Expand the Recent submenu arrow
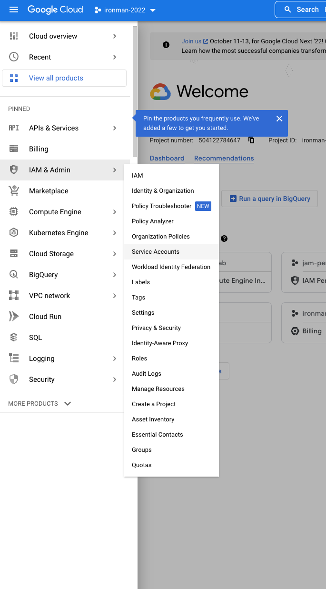This screenshot has width=326, height=589. click(115, 57)
